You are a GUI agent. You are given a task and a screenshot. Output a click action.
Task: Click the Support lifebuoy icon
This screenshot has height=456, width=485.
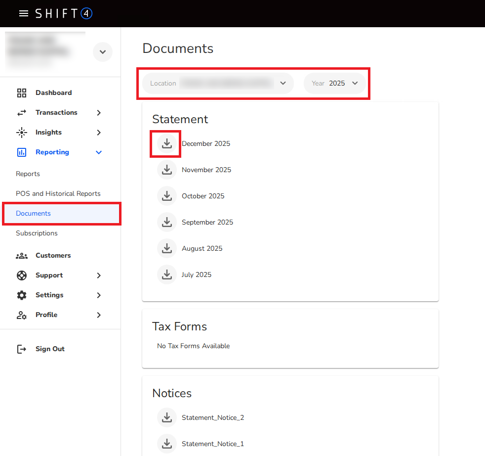click(22, 275)
